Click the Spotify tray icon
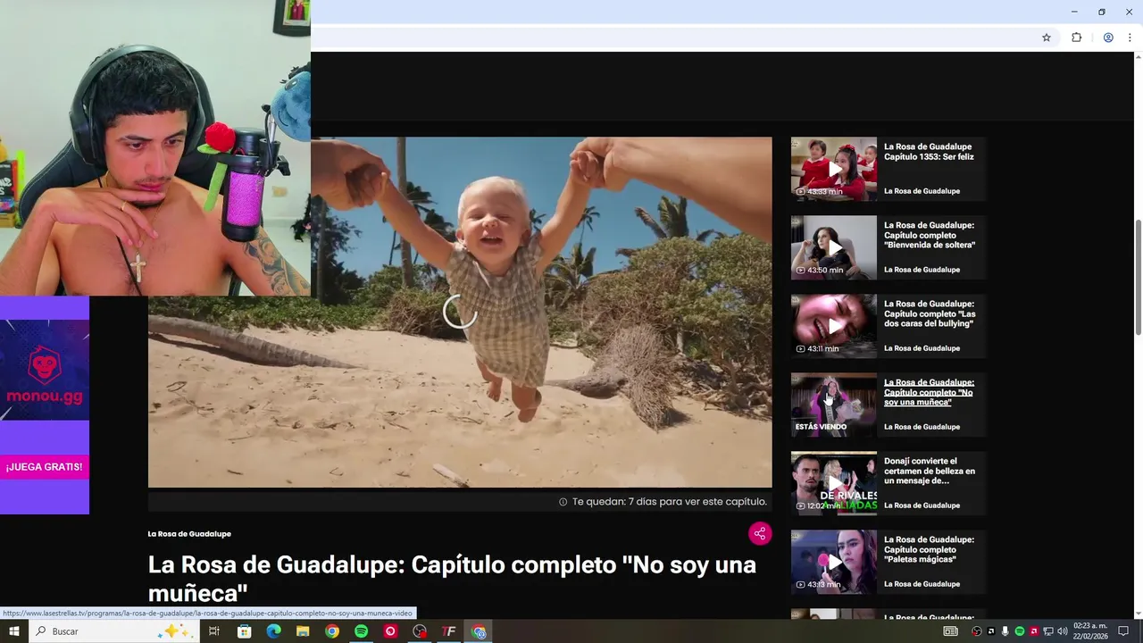This screenshot has width=1143, height=643. [x=1020, y=631]
